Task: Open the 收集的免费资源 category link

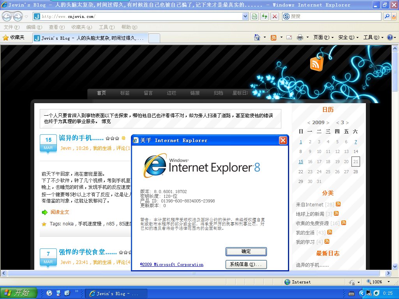Action: (x=312, y=223)
